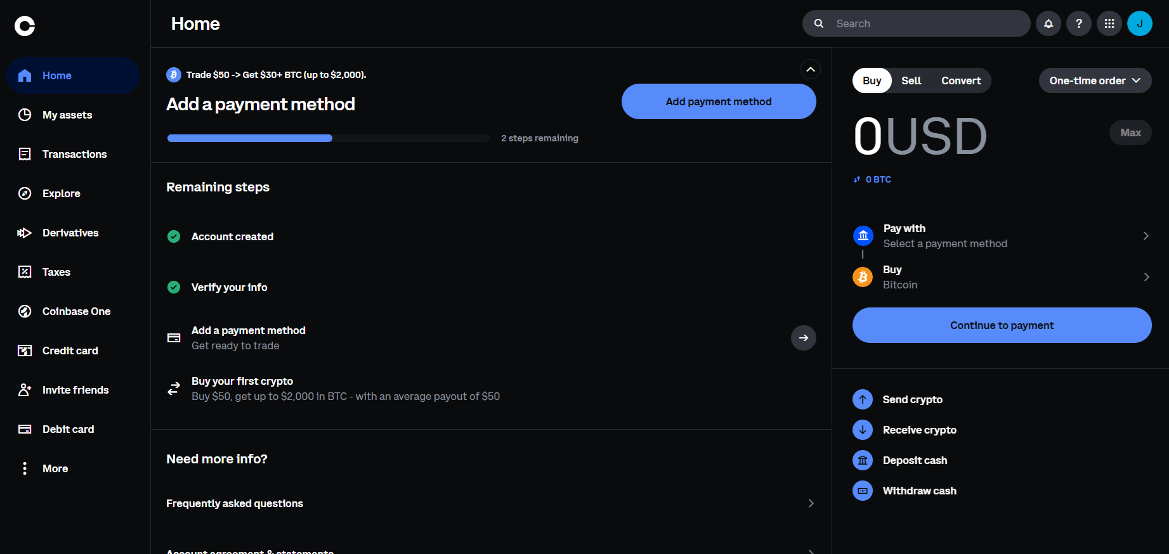Click the Withdraw cash icon
The image size is (1169, 554).
(x=863, y=491)
